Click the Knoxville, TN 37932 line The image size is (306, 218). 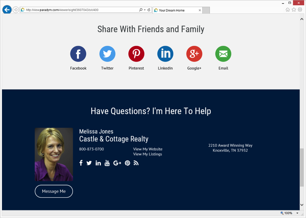pos(230,150)
